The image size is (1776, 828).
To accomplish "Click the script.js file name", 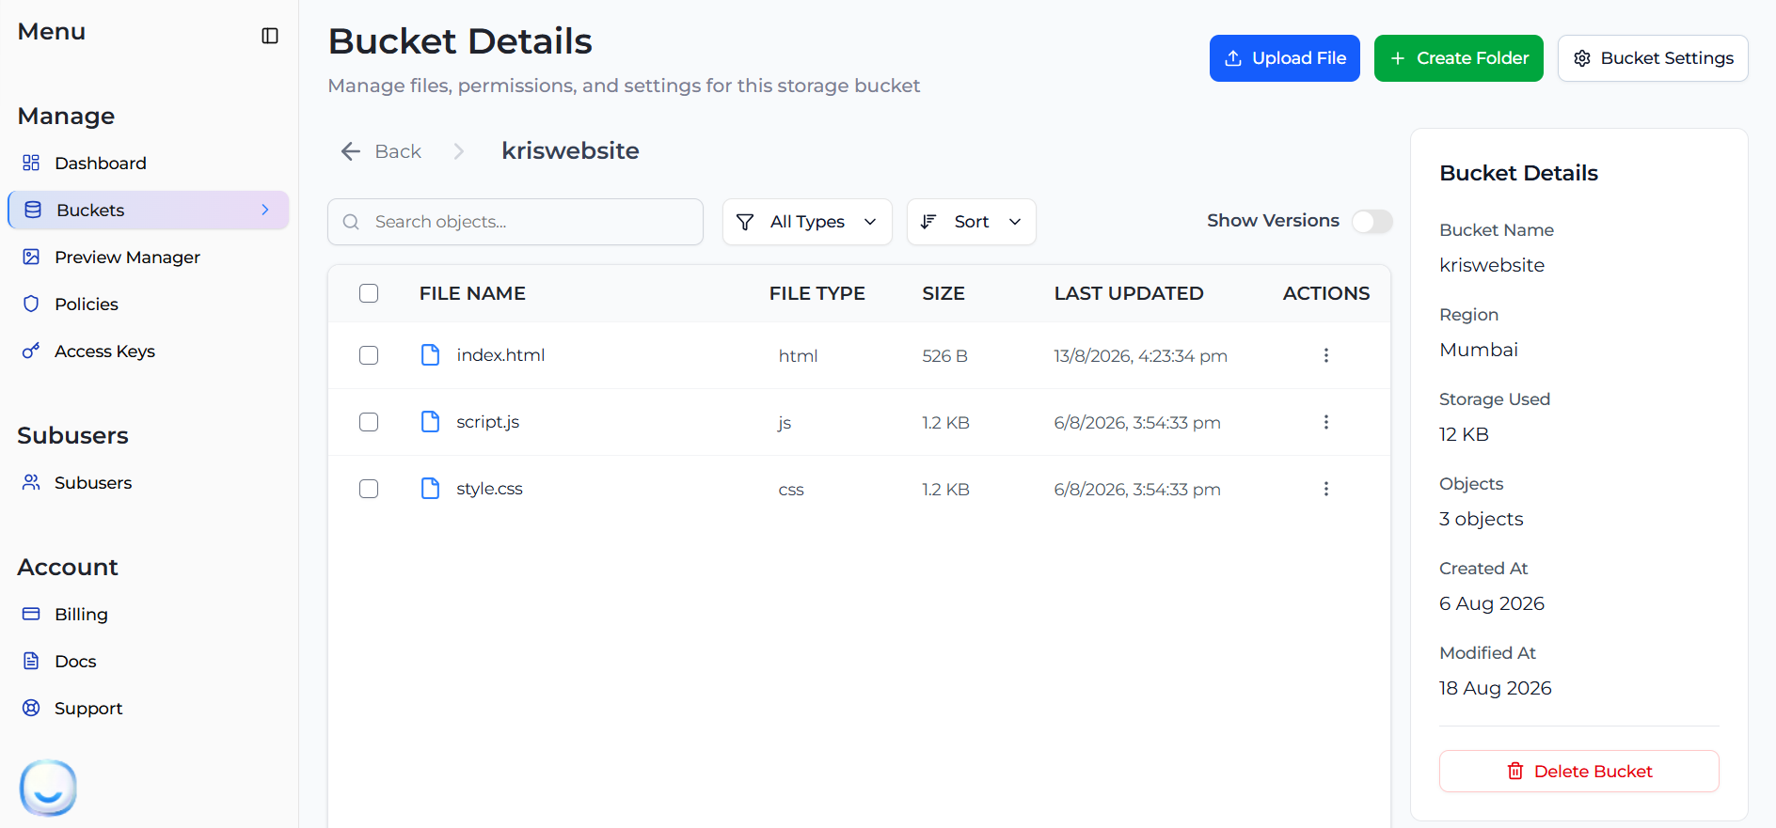I will pyautogui.click(x=488, y=422).
